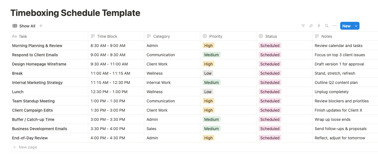The height and width of the screenshot is (167, 378).
Task: Open the Team Standup Meeting task
Action: [x=33, y=101]
